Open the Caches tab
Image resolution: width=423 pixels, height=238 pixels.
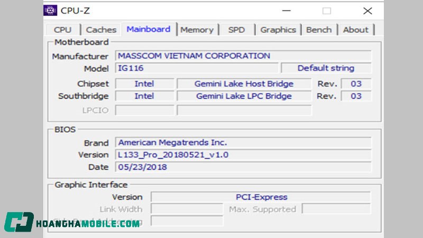coord(101,30)
